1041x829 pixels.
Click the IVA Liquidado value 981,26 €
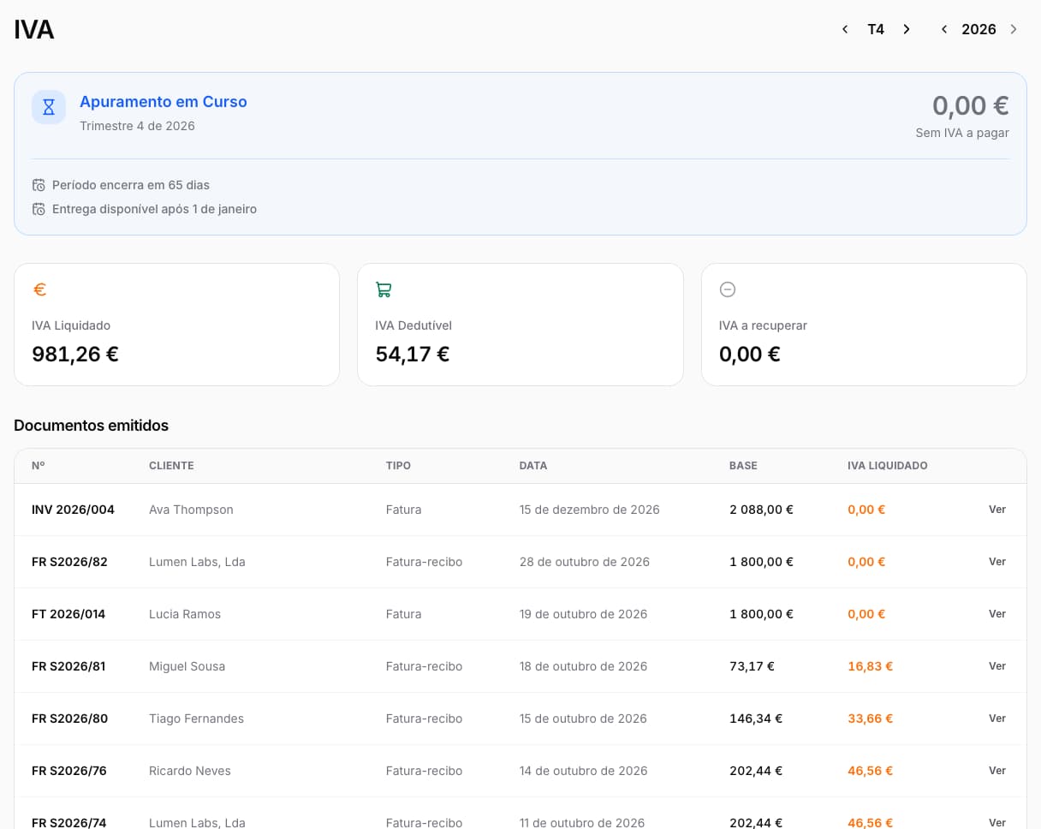point(75,354)
